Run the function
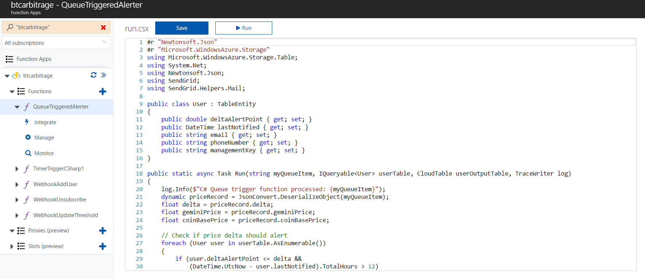 244,28
